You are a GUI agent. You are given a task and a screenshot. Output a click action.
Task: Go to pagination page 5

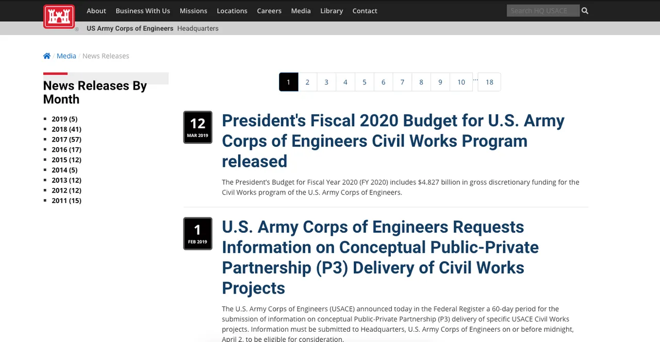365,82
